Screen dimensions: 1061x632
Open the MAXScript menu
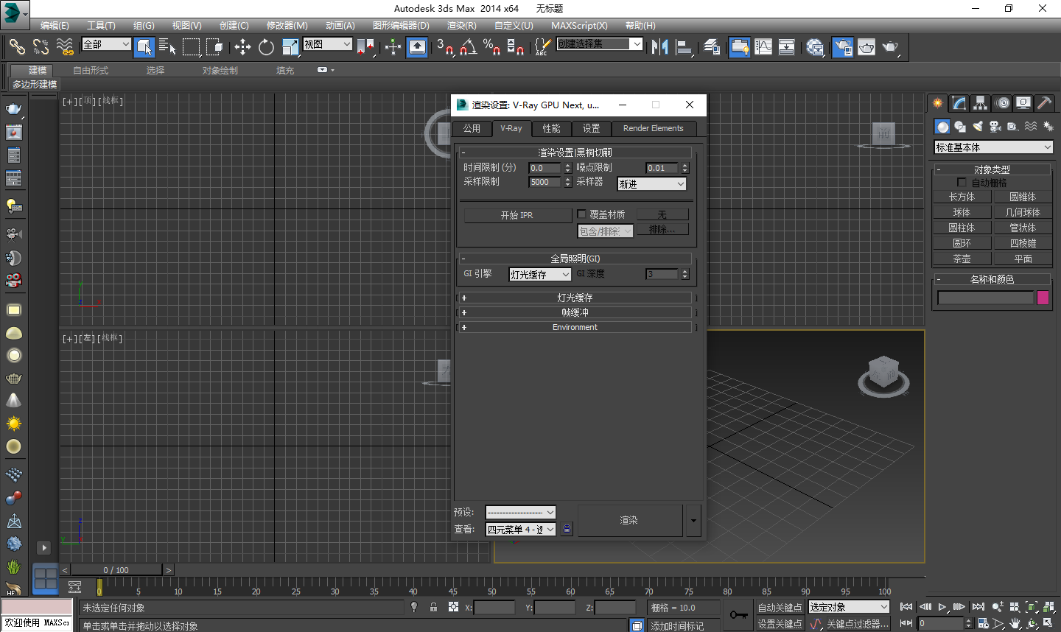pos(579,25)
